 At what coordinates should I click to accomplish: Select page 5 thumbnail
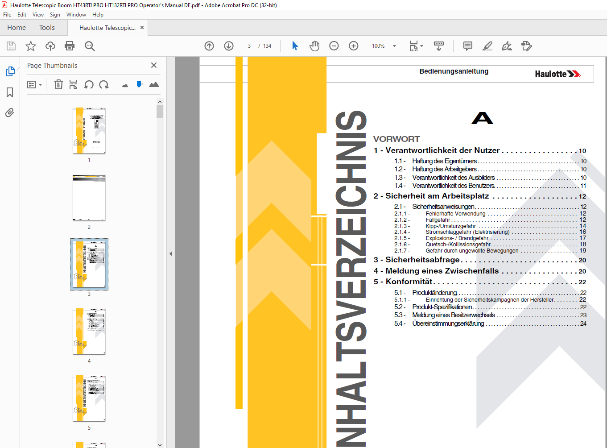pyautogui.click(x=89, y=398)
